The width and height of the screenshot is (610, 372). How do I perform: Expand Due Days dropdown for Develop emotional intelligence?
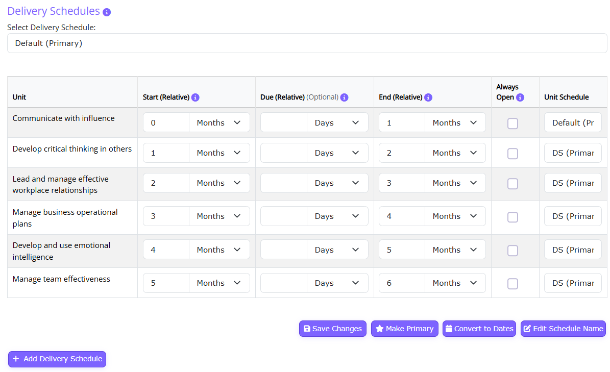337,250
